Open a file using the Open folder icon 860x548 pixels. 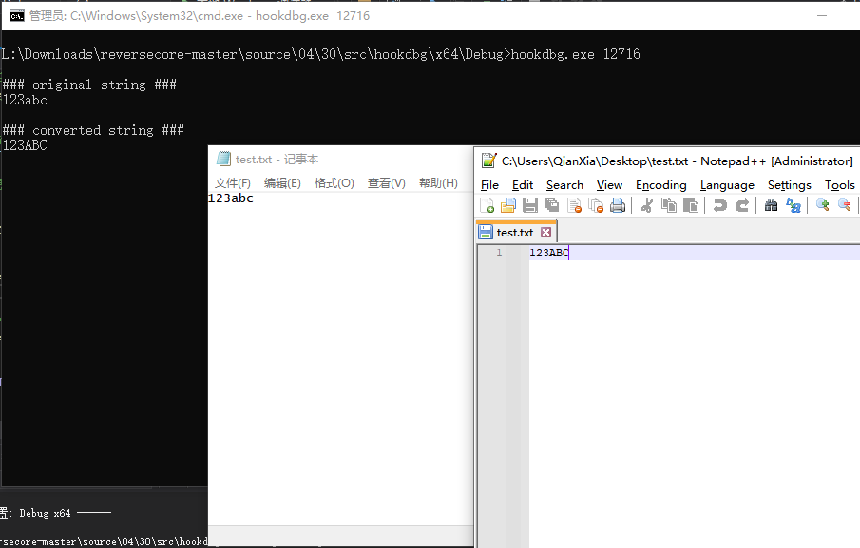509,204
